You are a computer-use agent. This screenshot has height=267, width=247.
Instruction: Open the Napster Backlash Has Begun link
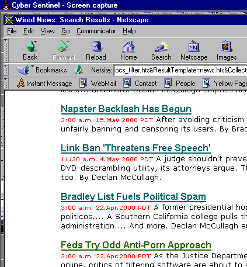pyautogui.click(x=126, y=109)
